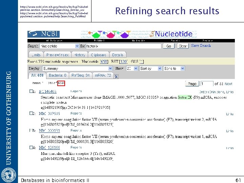This screenshot has width=244, height=183.
Task: Open the Sort by dropdown
Action: pyautogui.click(x=150, y=68)
